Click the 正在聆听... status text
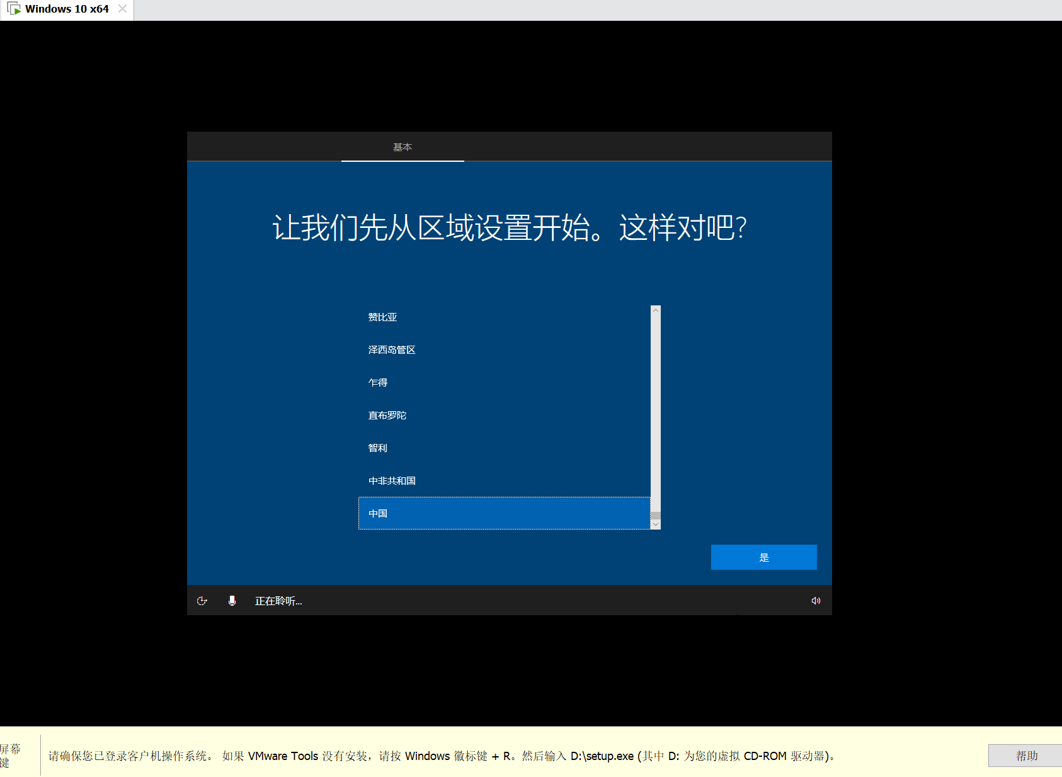Screen dimensions: 1062x777 (x=278, y=601)
